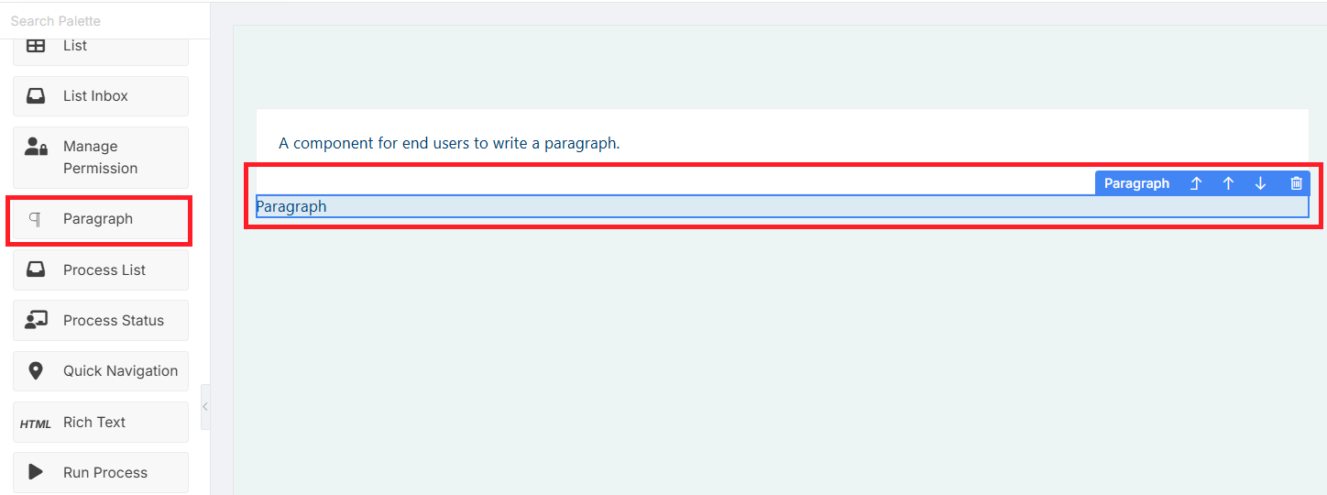This screenshot has height=495, width=1327.
Task: Click the Run Process play icon
Action: [36, 472]
